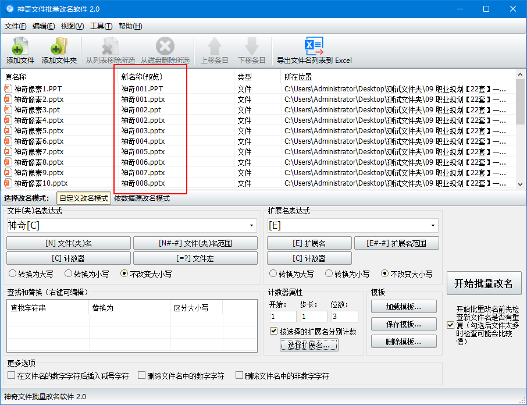Click the counter 开始 value field

[x=283, y=317]
